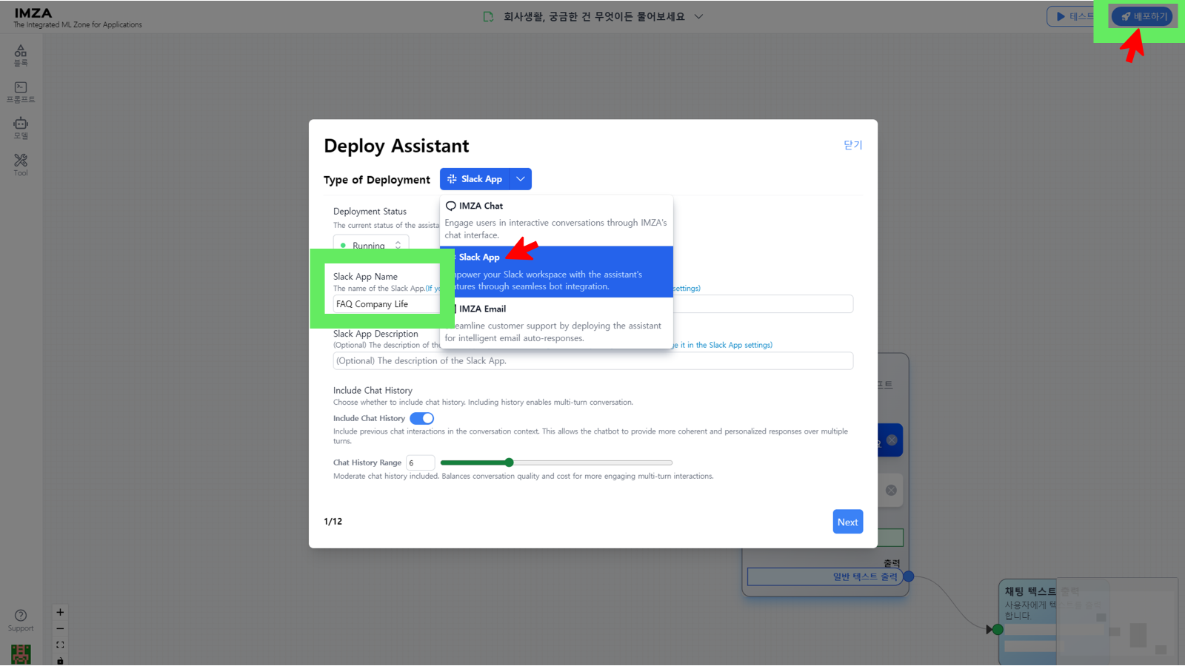Toggle the Include Chat History switch

(x=422, y=418)
